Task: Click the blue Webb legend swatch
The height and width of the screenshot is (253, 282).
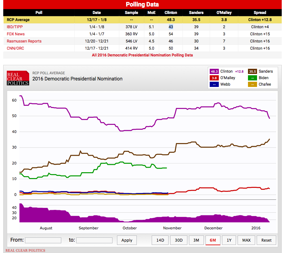Action: pos(214,84)
